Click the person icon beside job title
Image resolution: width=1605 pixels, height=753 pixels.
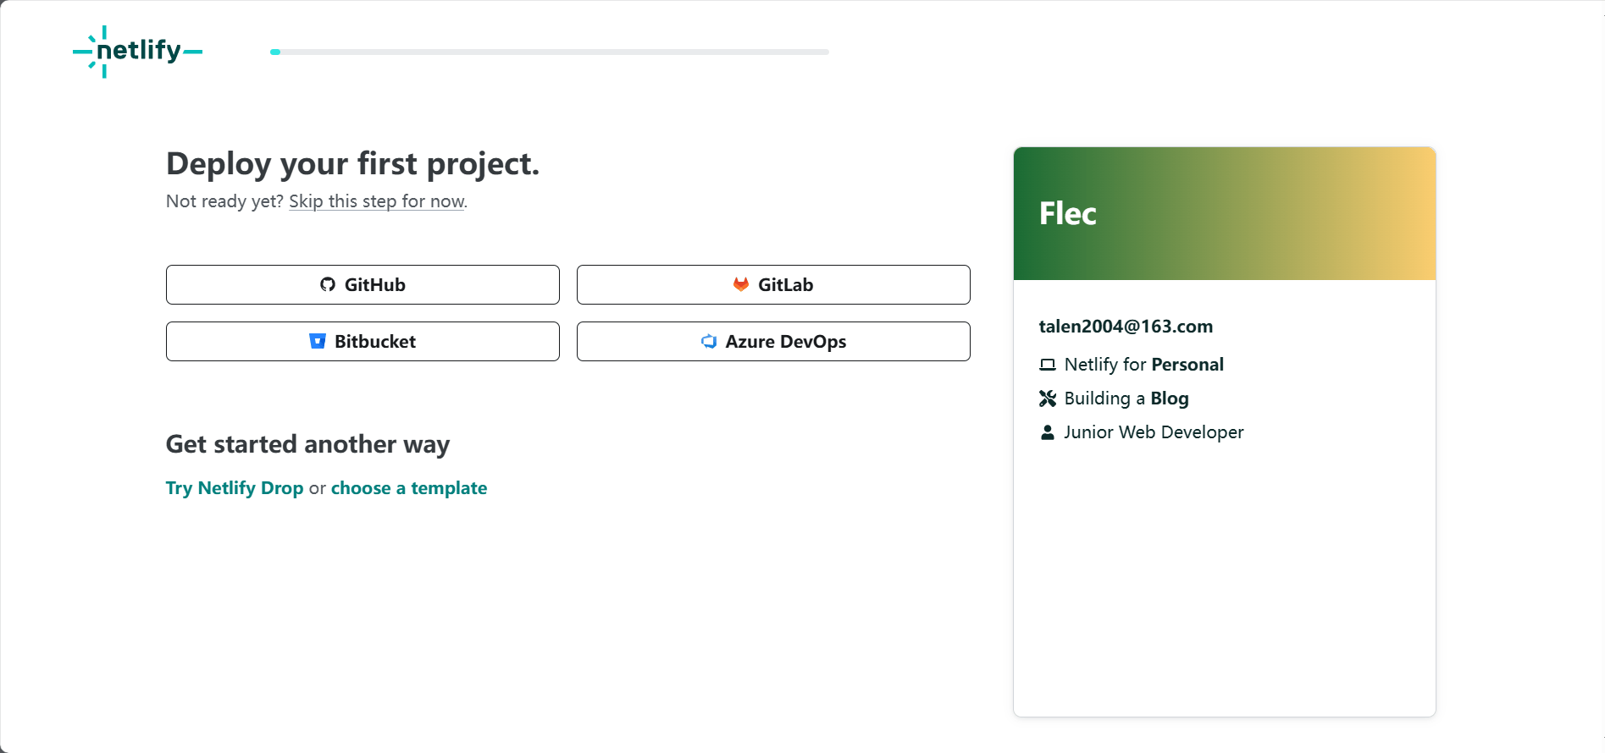click(x=1048, y=432)
